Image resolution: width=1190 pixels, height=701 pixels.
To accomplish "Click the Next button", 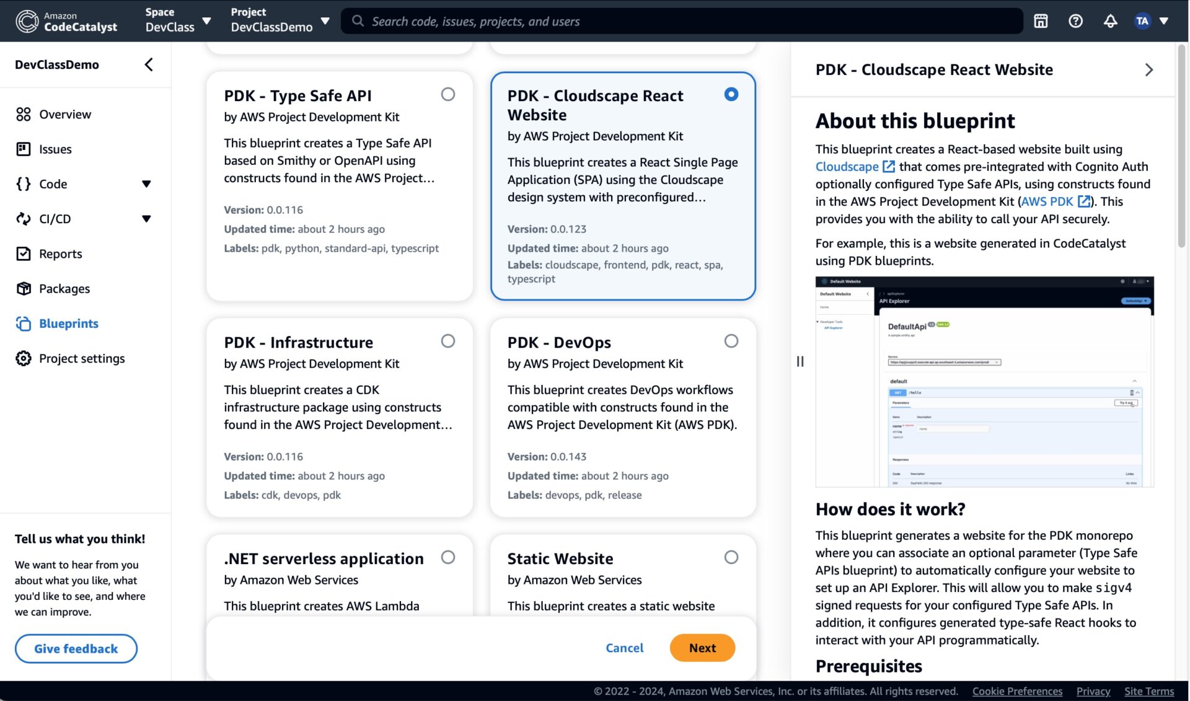I will pos(702,647).
